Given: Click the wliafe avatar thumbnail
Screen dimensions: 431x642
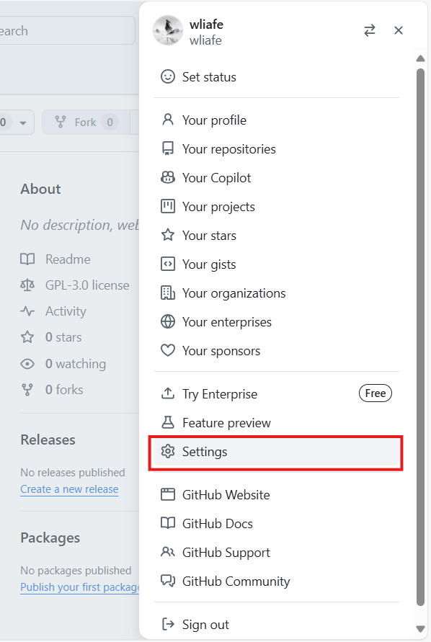Looking at the screenshot, I should pyautogui.click(x=167, y=30).
